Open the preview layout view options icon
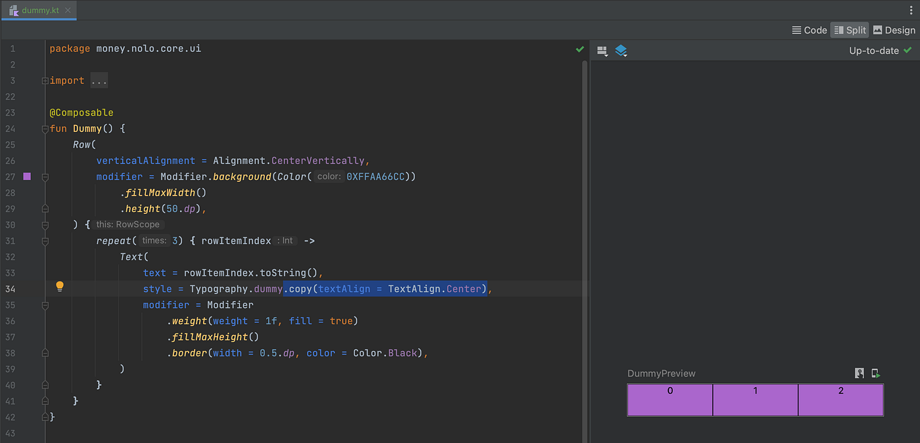 [602, 50]
